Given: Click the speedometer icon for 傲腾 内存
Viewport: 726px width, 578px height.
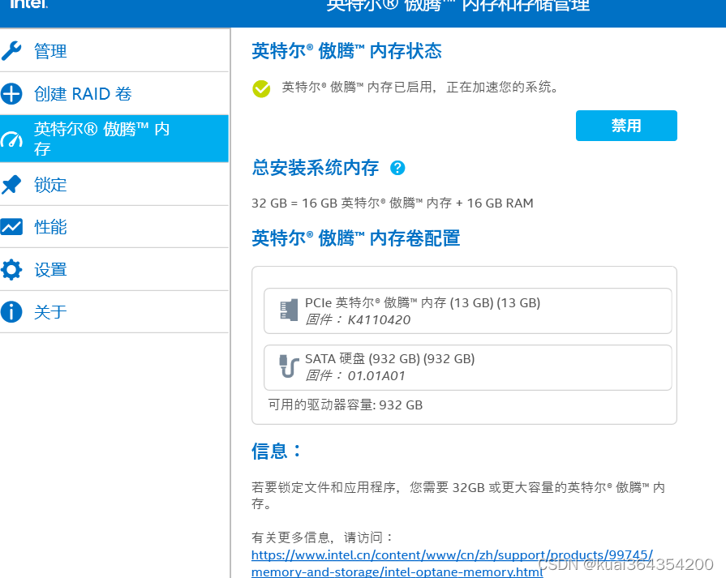Looking at the screenshot, I should 11,139.
